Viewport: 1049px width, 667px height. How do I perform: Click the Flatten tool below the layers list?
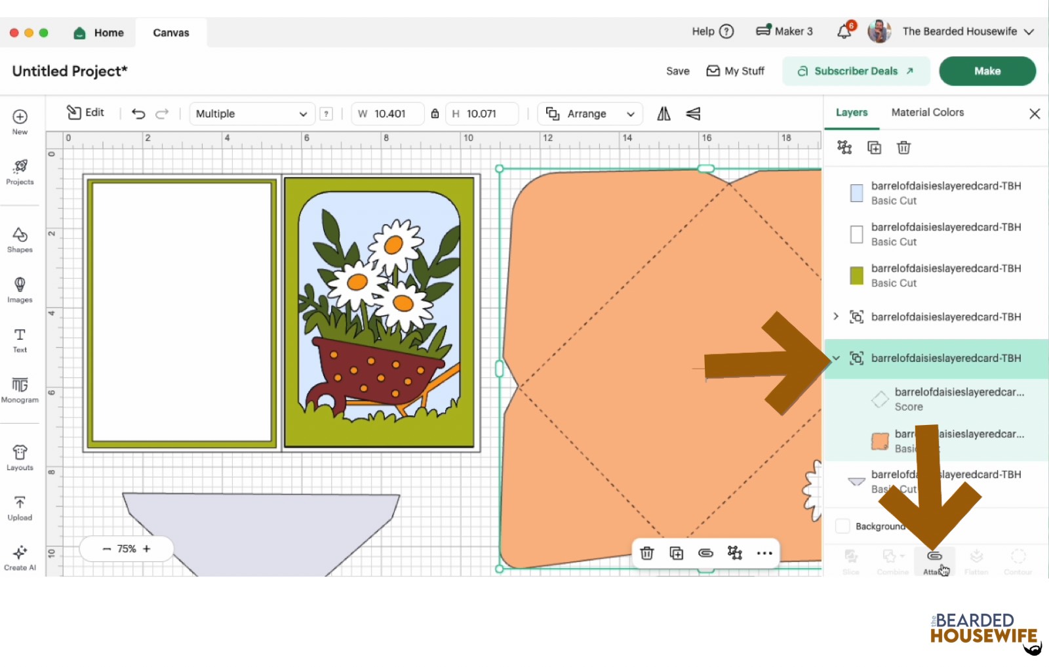976,561
